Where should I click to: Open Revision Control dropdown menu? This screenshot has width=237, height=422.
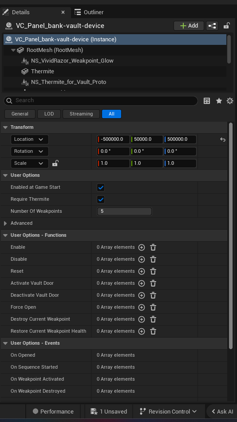(x=169, y=411)
